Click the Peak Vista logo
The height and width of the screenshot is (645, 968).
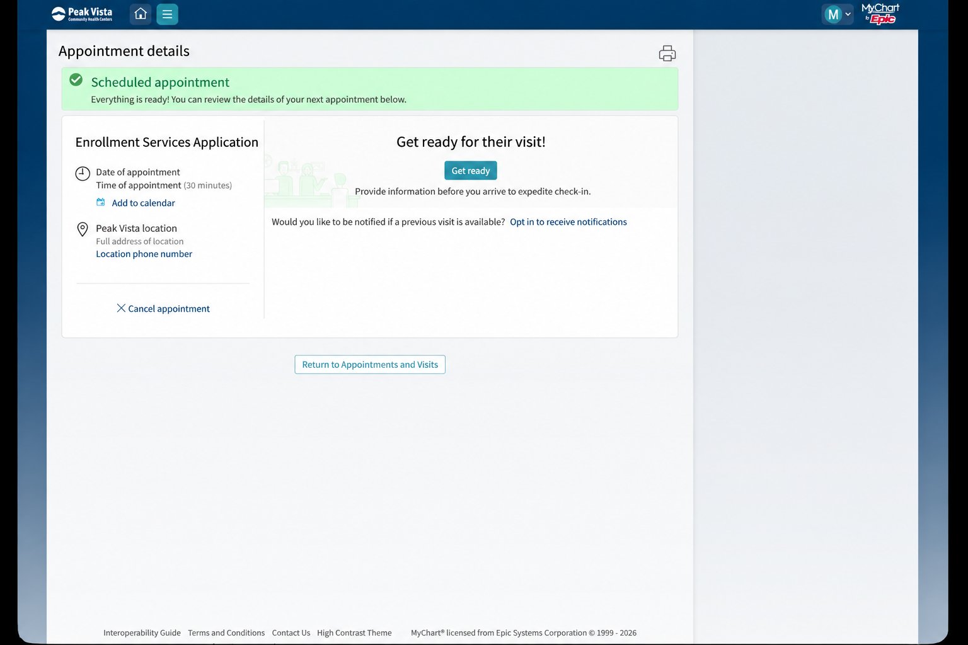(x=82, y=14)
